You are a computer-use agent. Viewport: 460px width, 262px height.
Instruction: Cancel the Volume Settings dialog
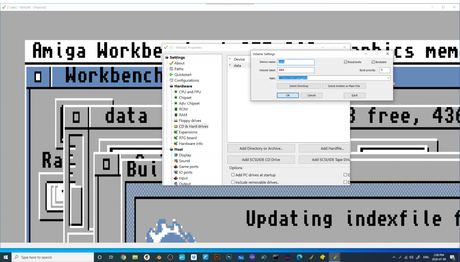click(311, 95)
